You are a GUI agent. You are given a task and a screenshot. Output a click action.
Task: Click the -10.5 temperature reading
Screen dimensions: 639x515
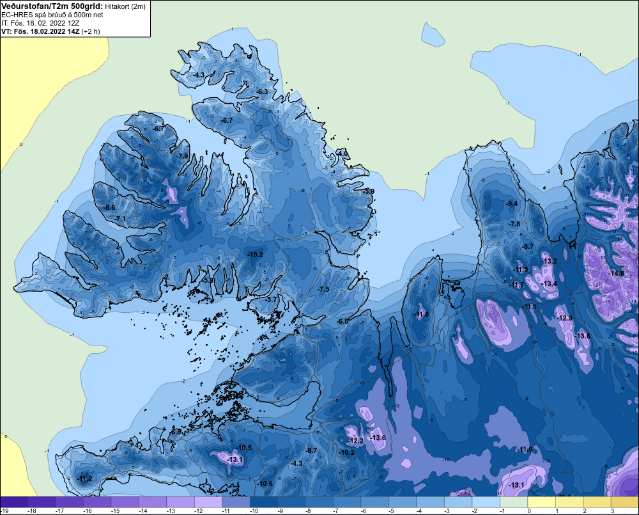pyautogui.click(x=244, y=448)
